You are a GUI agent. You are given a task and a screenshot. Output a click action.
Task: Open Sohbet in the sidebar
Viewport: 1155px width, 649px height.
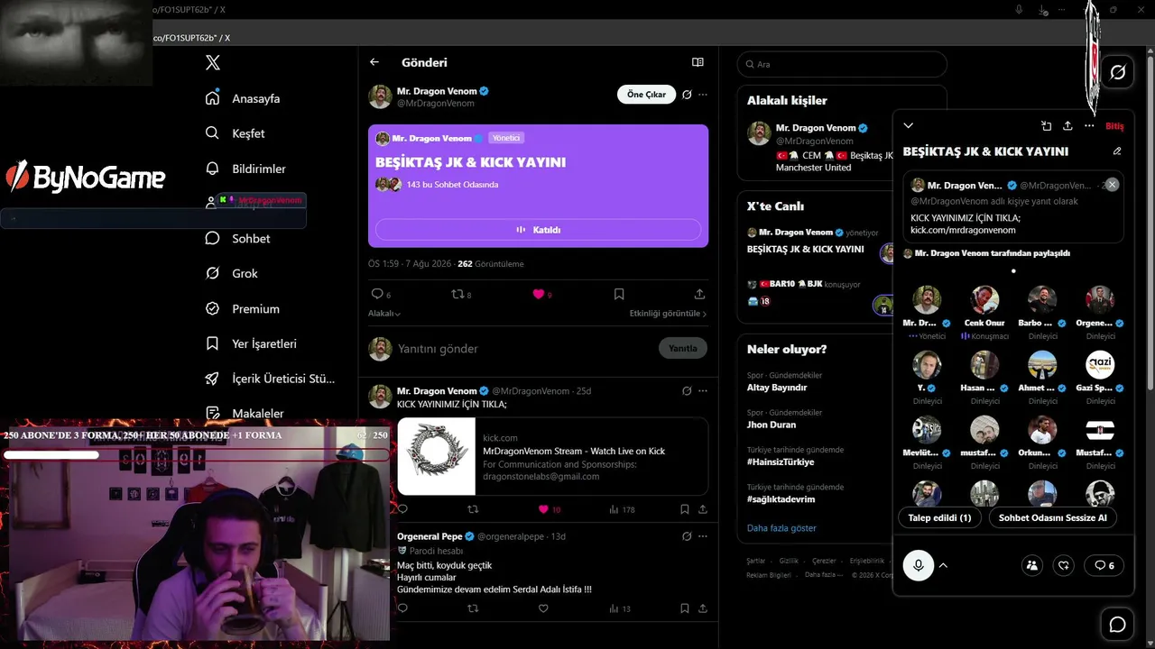[x=238, y=239]
